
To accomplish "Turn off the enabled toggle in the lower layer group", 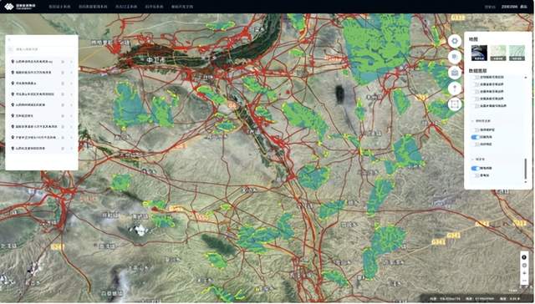I will tap(476, 169).
